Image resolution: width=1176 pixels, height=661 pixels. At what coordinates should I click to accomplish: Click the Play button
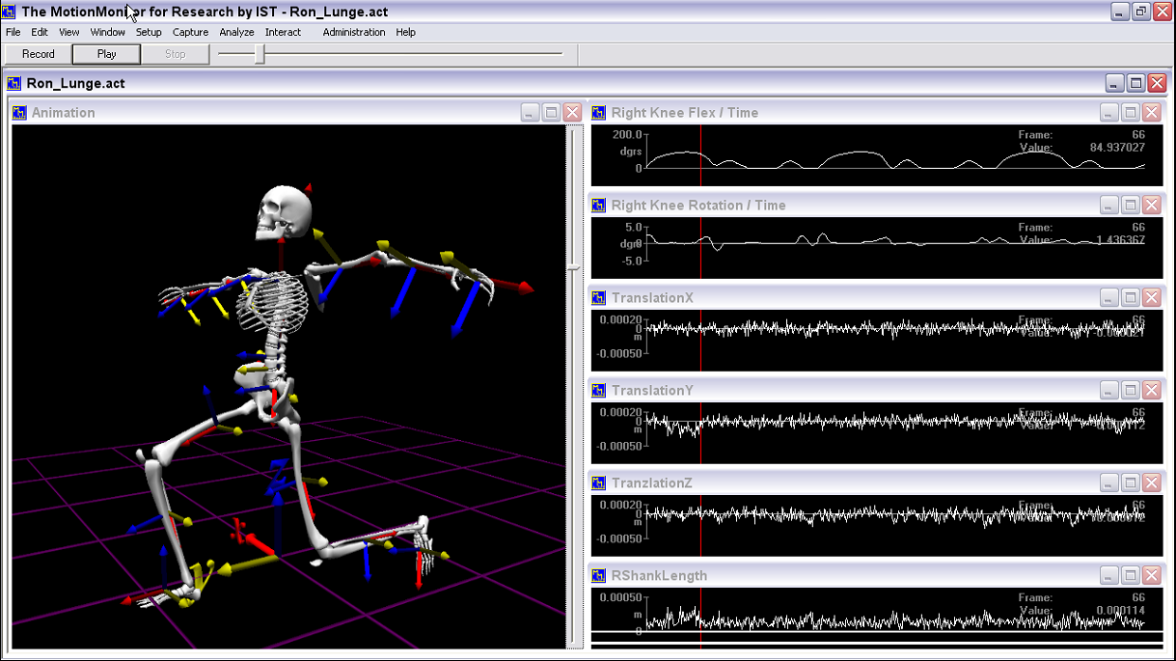tap(106, 54)
